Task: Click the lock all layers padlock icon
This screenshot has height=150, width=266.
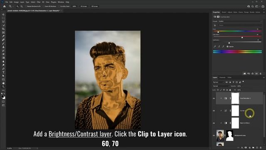Action: (x=230, y=90)
